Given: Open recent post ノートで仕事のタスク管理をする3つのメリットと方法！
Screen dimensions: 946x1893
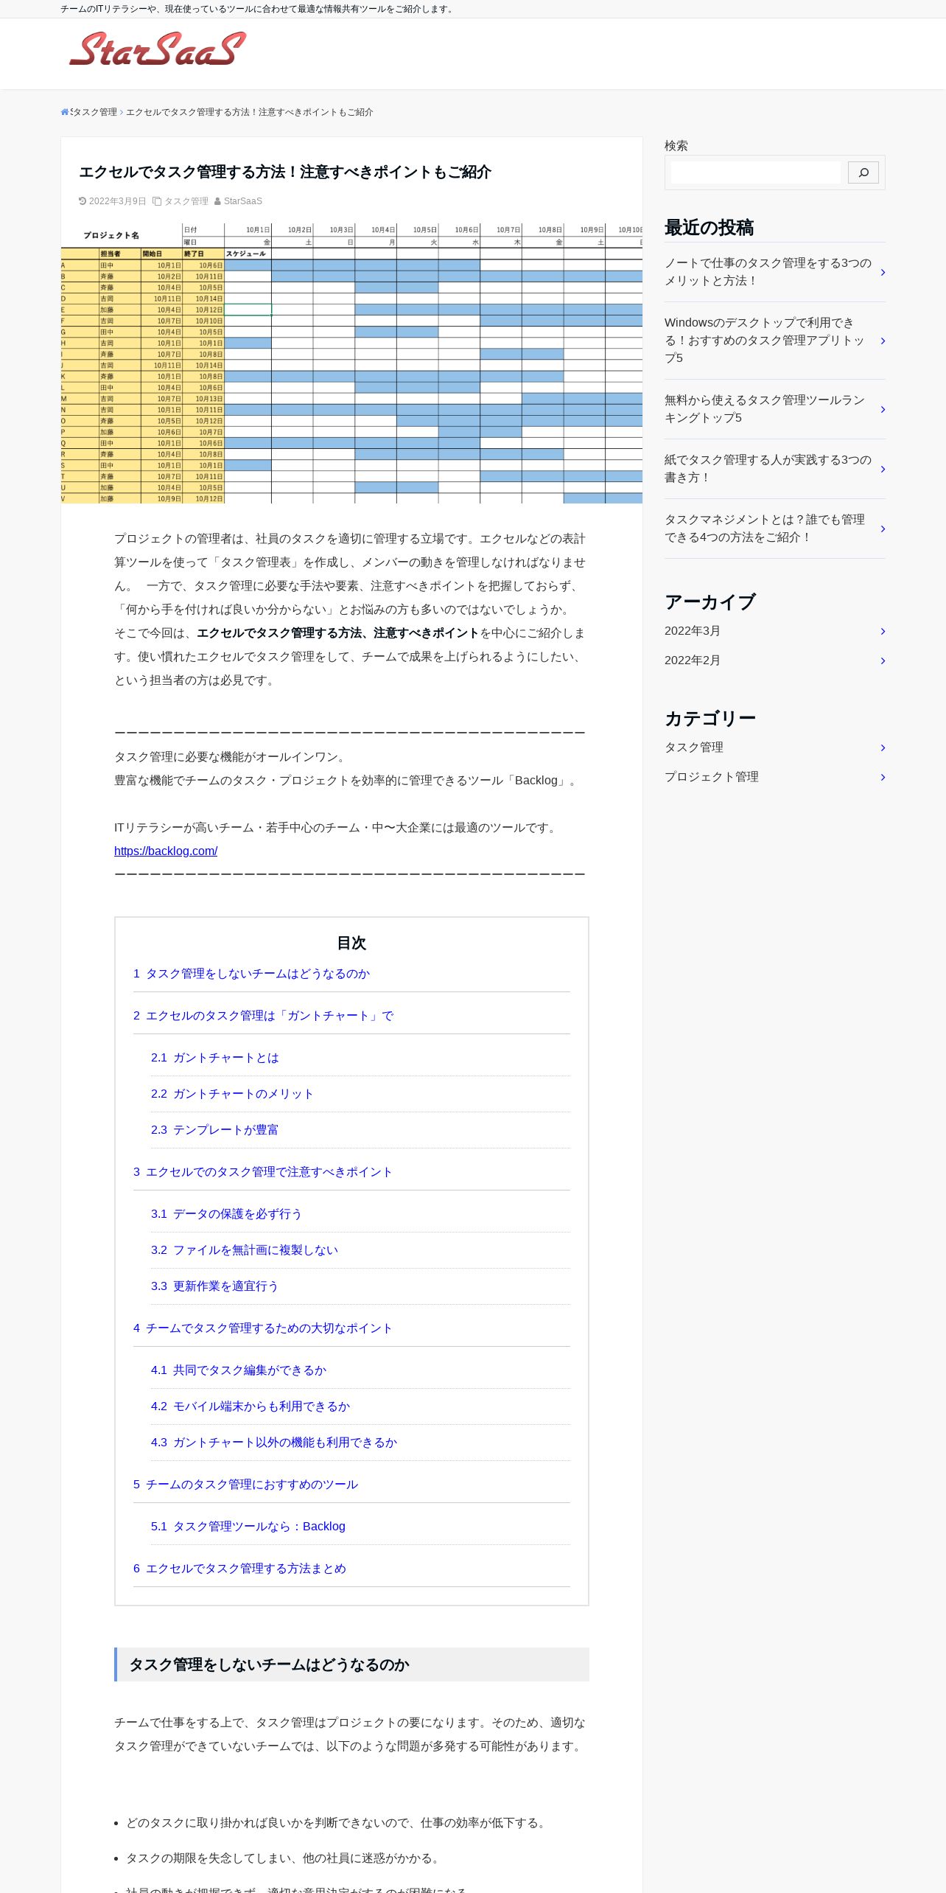Looking at the screenshot, I should tap(768, 272).
